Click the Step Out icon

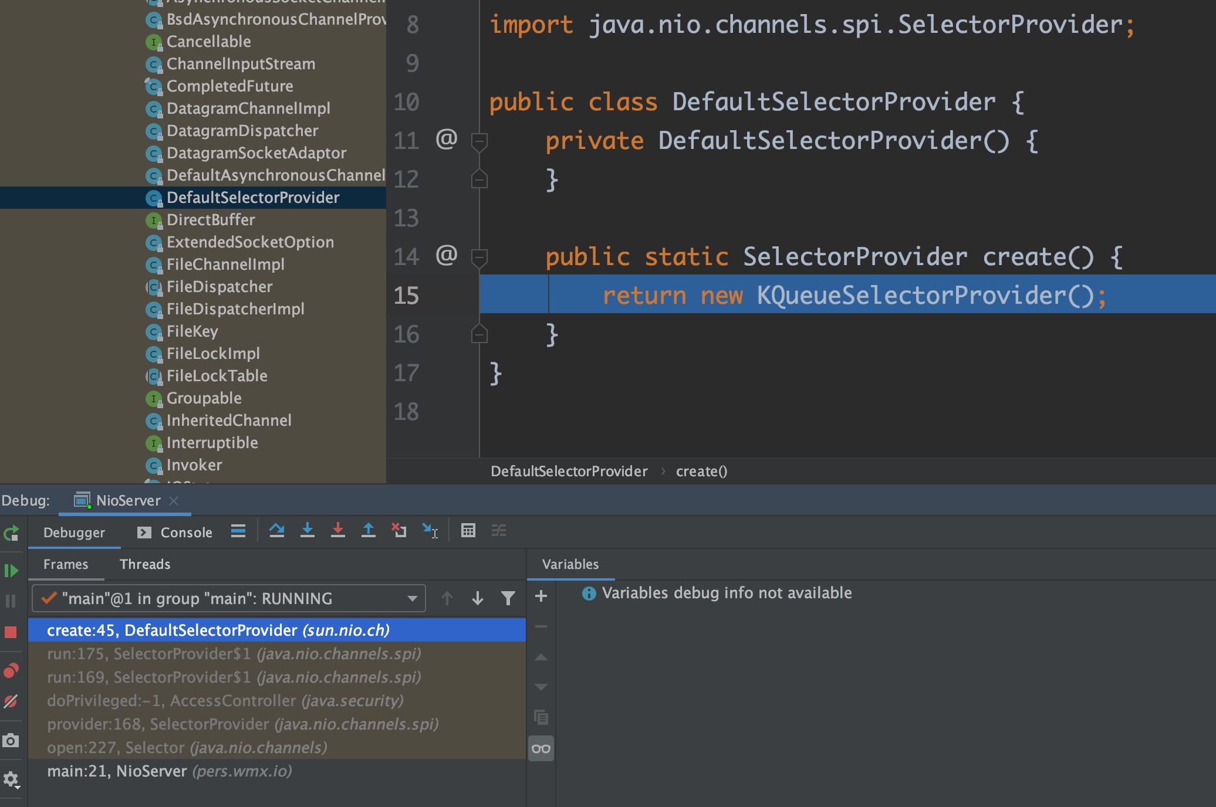pos(368,531)
